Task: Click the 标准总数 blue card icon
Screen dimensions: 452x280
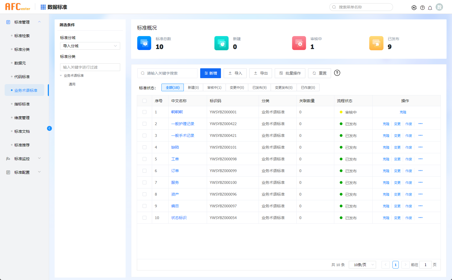Action: pos(144,43)
